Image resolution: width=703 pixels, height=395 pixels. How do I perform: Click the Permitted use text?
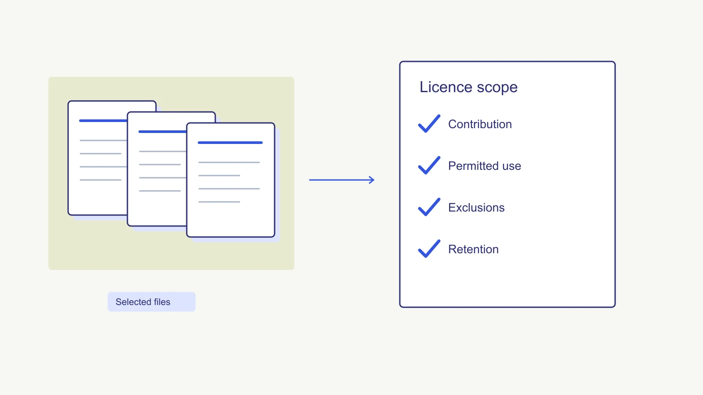(x=485, y=166)
